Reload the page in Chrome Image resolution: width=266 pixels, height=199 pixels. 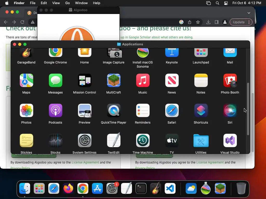[x=22, y=22]
